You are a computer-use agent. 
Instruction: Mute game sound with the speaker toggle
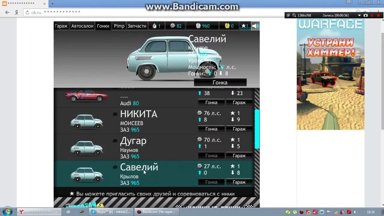coord(255,26)
